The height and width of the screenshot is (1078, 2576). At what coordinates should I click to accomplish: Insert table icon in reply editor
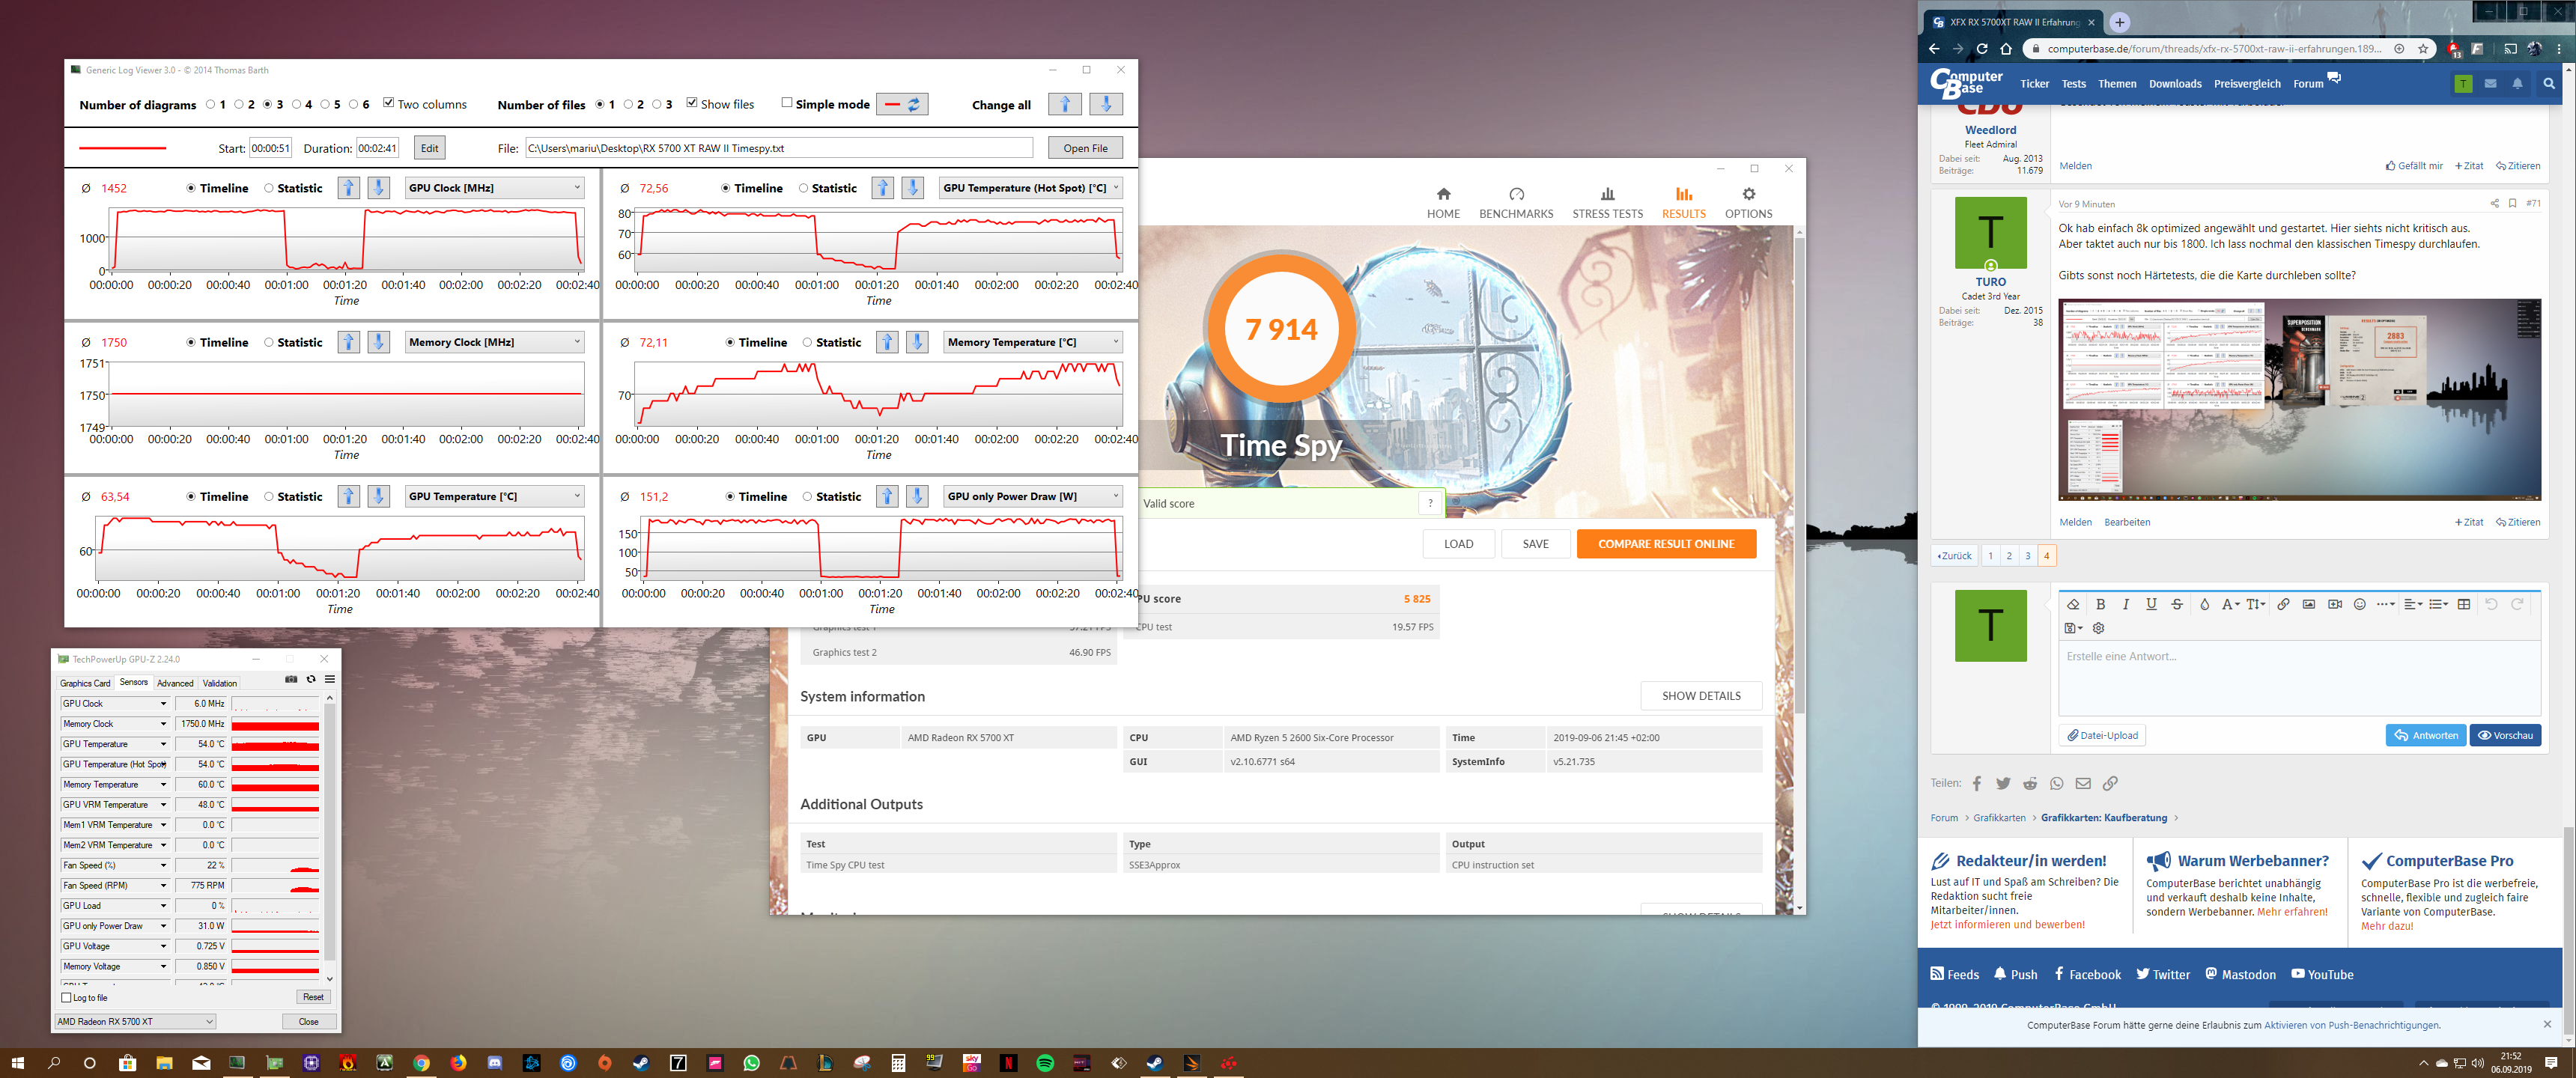coord(2463,604)
